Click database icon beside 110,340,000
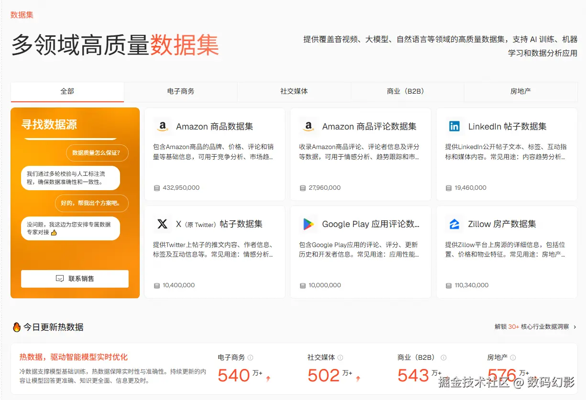This screenshot has width=586, height=400. click(448, 285)
